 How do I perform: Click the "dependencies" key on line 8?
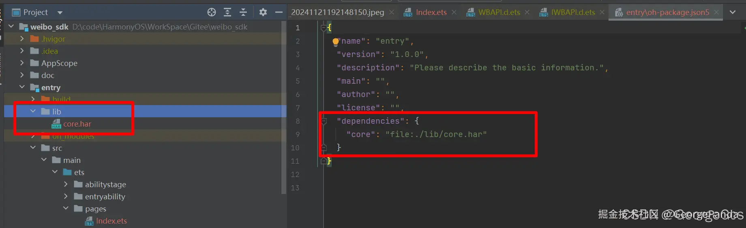(x=371, y=121)
